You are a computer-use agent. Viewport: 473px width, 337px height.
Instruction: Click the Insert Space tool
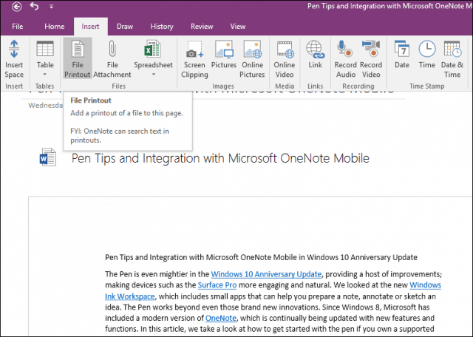14,59
